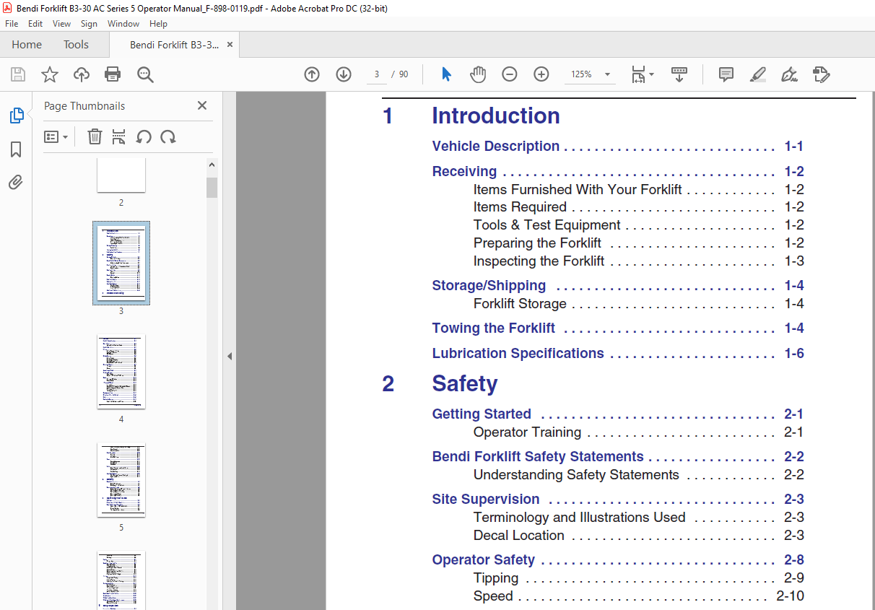The image size is (875, 610).
Task: Zoom out with the minus icon
Action: tap(510, 74)
